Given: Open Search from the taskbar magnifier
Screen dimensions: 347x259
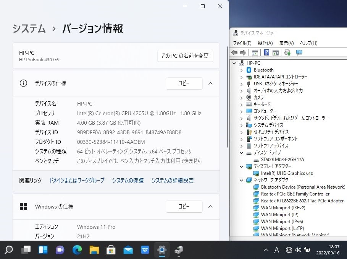Looking at the screenshot, I should click(9, 250).
